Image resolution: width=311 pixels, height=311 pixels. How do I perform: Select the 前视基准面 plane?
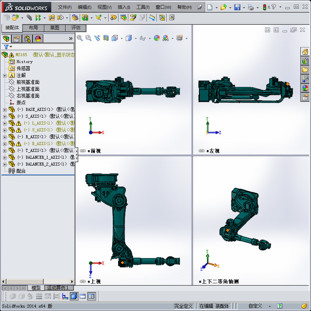click(28, 82)
